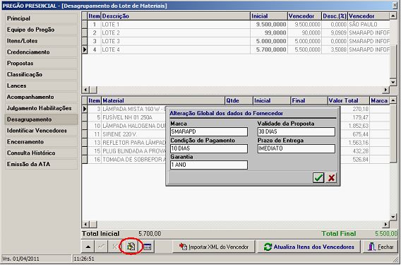Open the Lances section
This screenshot has height=265, width=401.
41,86
